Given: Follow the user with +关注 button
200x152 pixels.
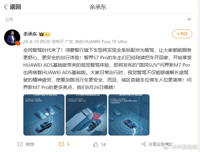Looking at the screenshot, I should pos(182,34).
